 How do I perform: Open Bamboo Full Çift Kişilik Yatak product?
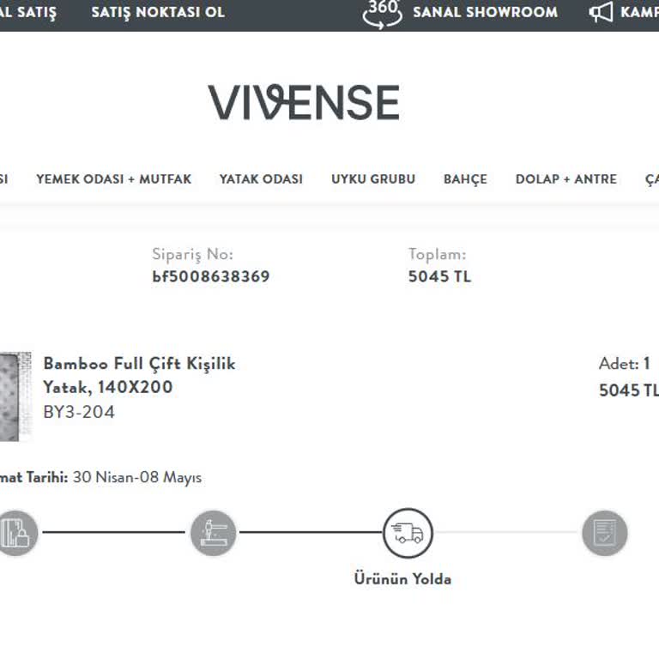[x=139, y=375]
